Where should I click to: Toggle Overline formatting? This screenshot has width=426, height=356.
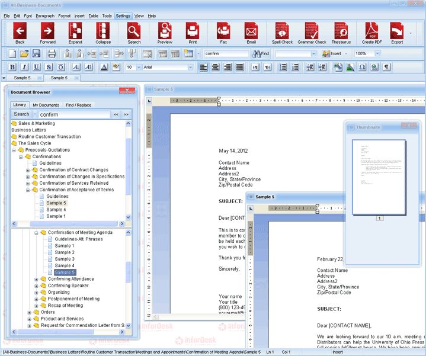point(61,67)
